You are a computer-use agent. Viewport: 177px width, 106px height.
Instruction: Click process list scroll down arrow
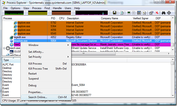pos(173,50)
